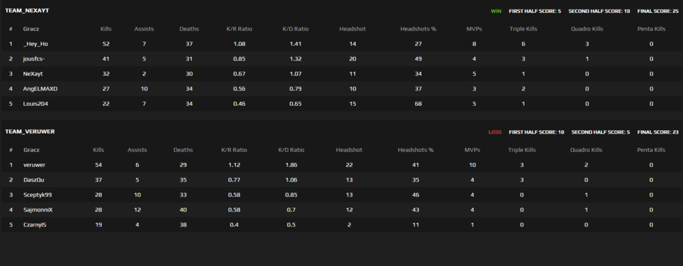Image resolution: width=683 pixels, height=266 pixels.
Task: Click Assists header in TEAM_VERUWER table
Action: [x=137, y=150]
